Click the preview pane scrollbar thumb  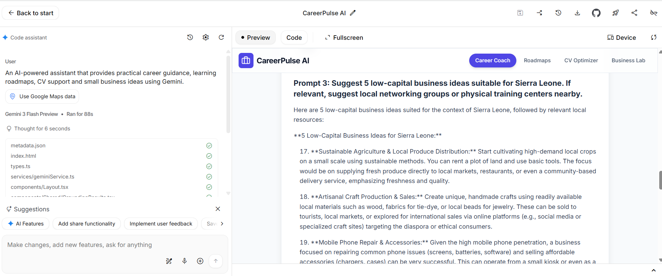click(660, 180)
